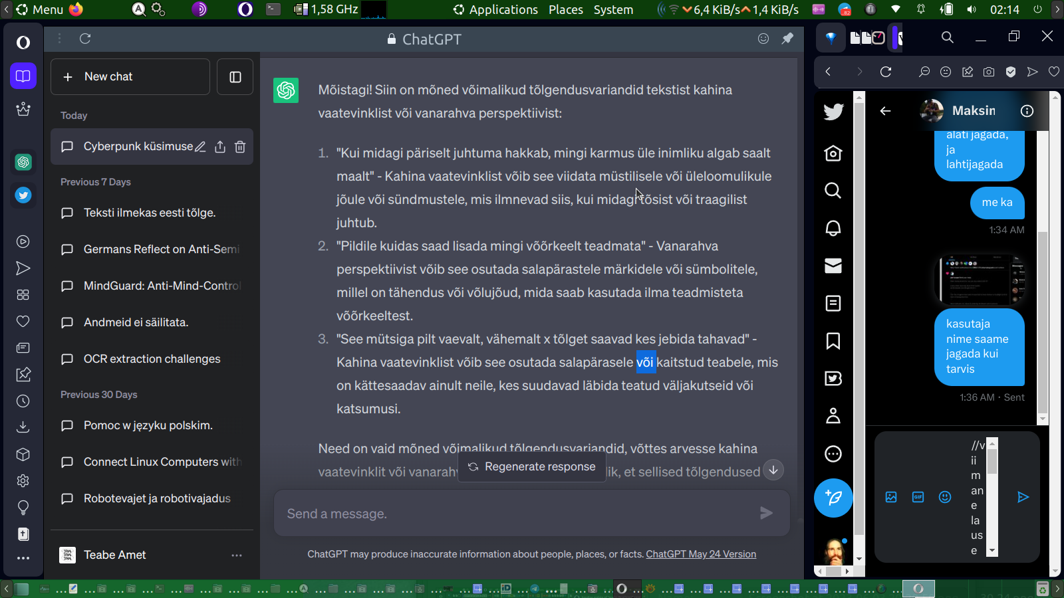Screen dimensions: 1064x598
Task: Open Twitter Bookmarks icon
Action: [833, 341]
